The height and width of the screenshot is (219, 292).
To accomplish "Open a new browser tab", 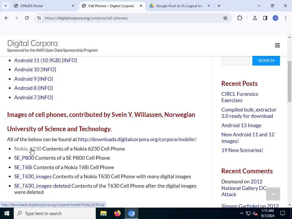I will click(x=219, y=6).
